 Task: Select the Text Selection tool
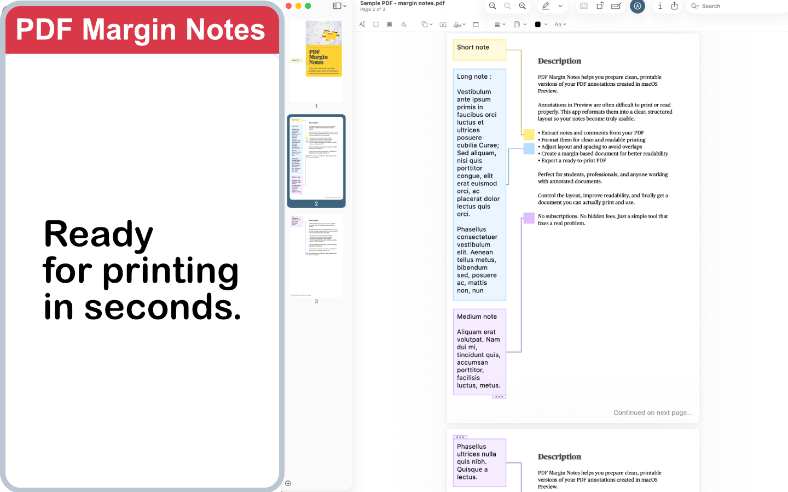pyautogui.click(x=362, y=24)
